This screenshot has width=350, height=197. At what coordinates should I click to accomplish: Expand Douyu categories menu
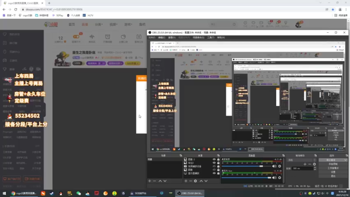(x=99, y=25)
